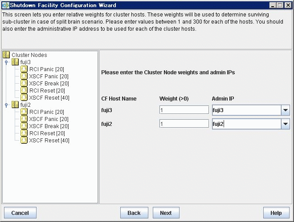294x222 pixels.
Task: Select XSCF Panic [20] under fuji3
Action: [x=49, y=77]
